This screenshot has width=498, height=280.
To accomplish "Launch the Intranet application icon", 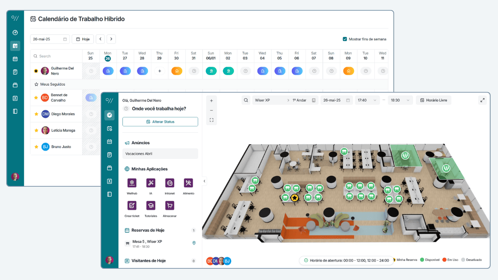I will 170,183.
